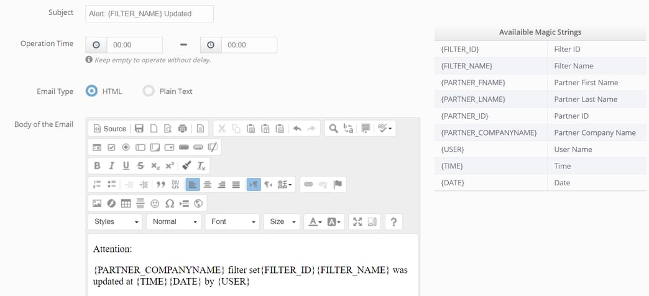Expand the Font dropdown

(x=234, y=221)
